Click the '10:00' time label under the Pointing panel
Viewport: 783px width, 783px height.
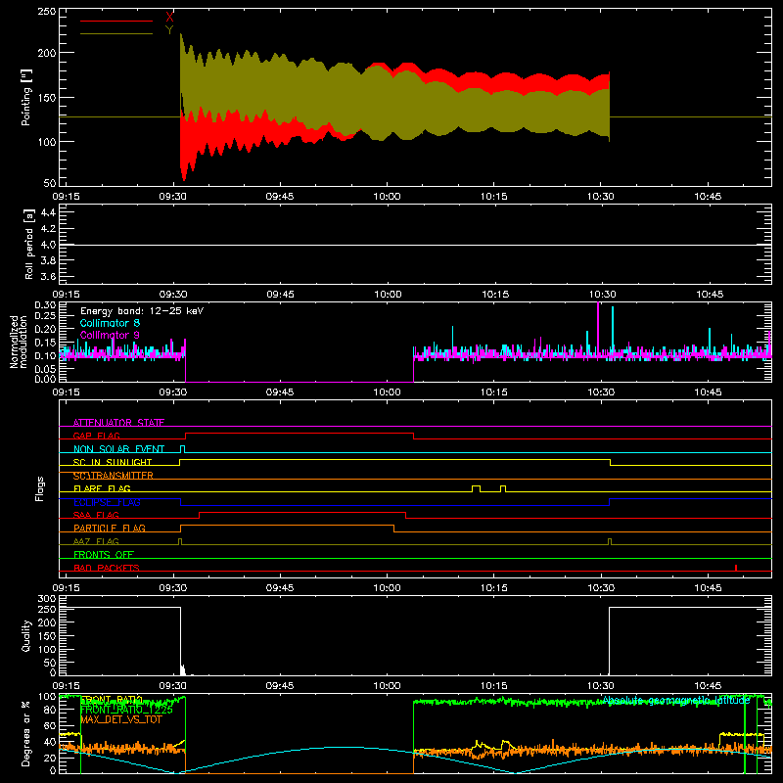pos(387,197)
